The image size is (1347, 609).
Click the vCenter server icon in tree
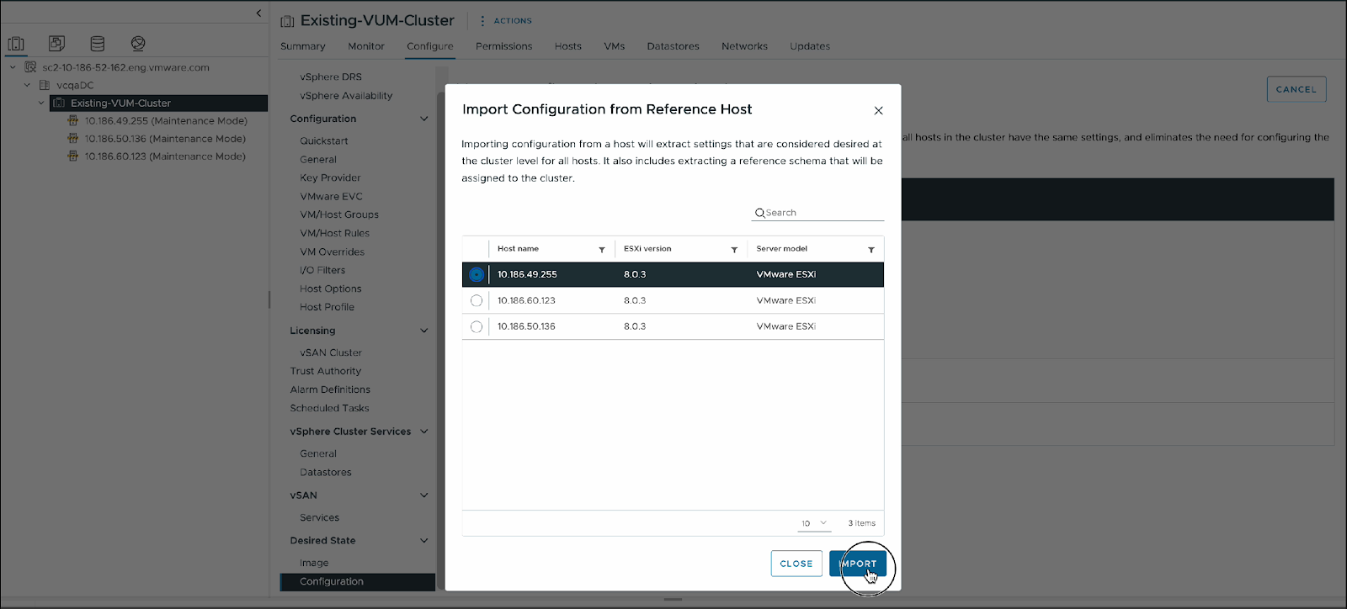[x=30, y=67]
